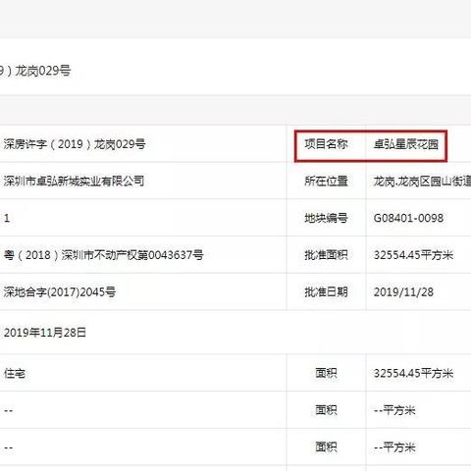
Task: Click property right number 粤（2018）深圳市不动产权第0043637号
Action: [103, 255]
